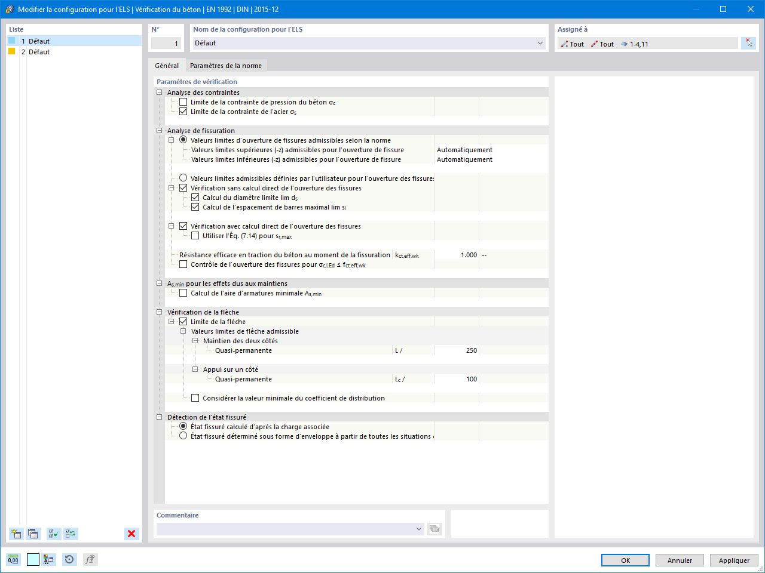Screen dimensions: 765x573
Task: Open the Général tab
Action: tap(166, 66)
